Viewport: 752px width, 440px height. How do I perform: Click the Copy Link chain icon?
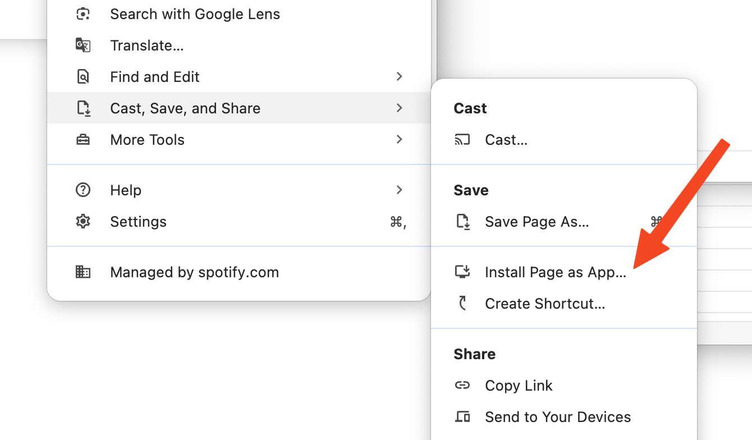[462, 386]
